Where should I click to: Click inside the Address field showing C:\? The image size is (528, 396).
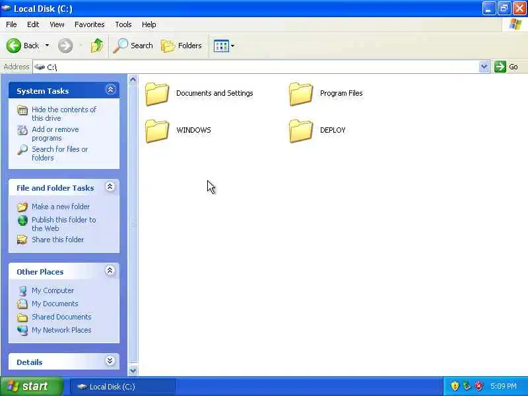pyautogui.click(x=256, y=67)
